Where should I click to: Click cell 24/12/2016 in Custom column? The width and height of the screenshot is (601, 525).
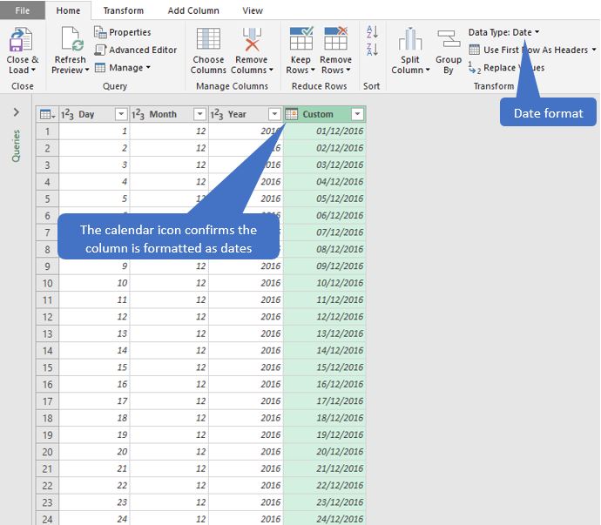[325, 519]
